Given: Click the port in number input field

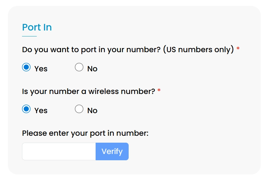Looking at the screenshot, I should coord(59,151).
